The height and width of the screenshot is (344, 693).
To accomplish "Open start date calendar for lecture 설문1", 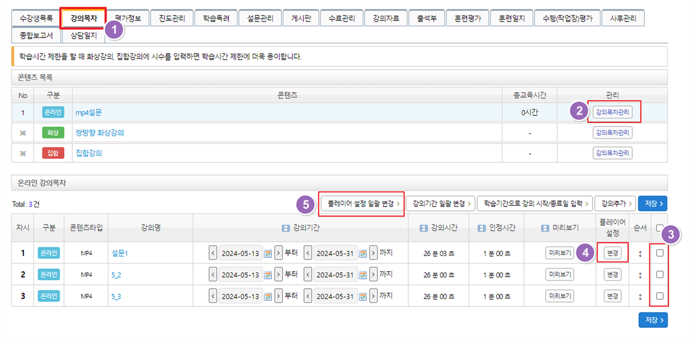I will [x=268, y=253].
